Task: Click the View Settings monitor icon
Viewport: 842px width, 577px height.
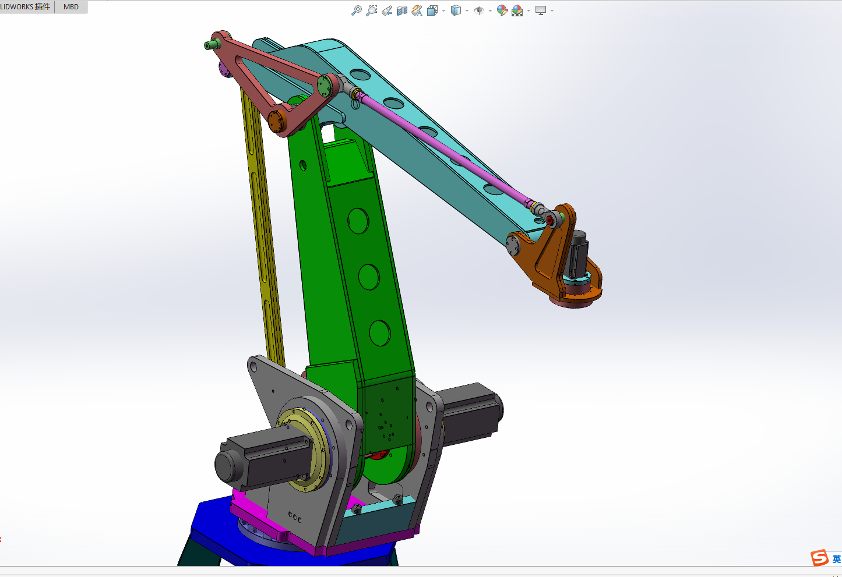Action: (541, 10)
